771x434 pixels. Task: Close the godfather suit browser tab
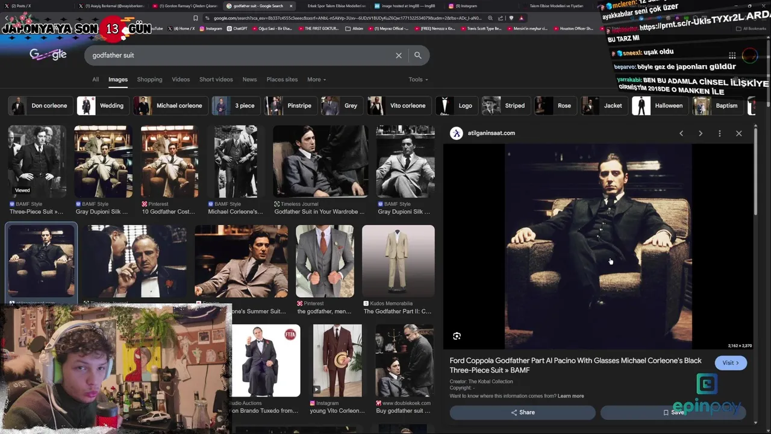291,6
